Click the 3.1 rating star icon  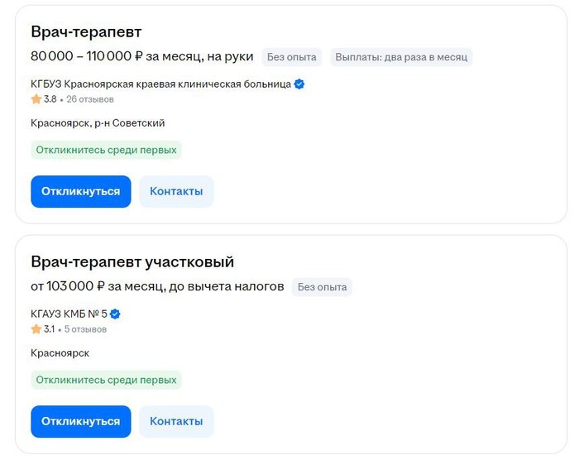(x=36, y=328)
